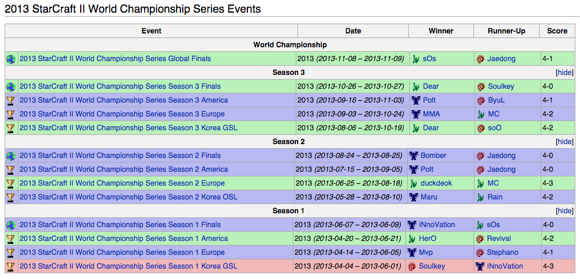Collapse Season 1 section with hide link
580x279 pixels.
pyautogui.click(x=565, y=211)
